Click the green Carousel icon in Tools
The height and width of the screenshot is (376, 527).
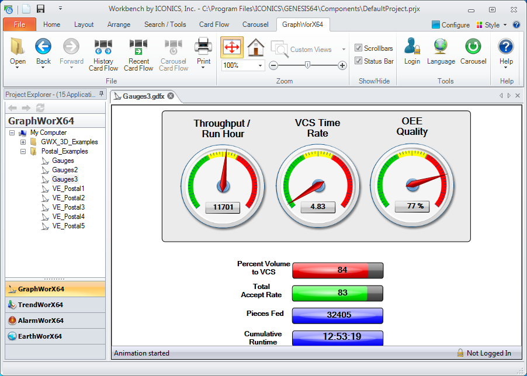pyautogui.click(x=473, y=46)
